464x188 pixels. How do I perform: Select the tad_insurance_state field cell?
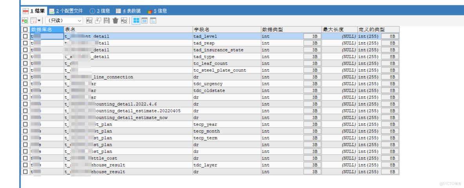pyautogui.click(x=227, y=50)
